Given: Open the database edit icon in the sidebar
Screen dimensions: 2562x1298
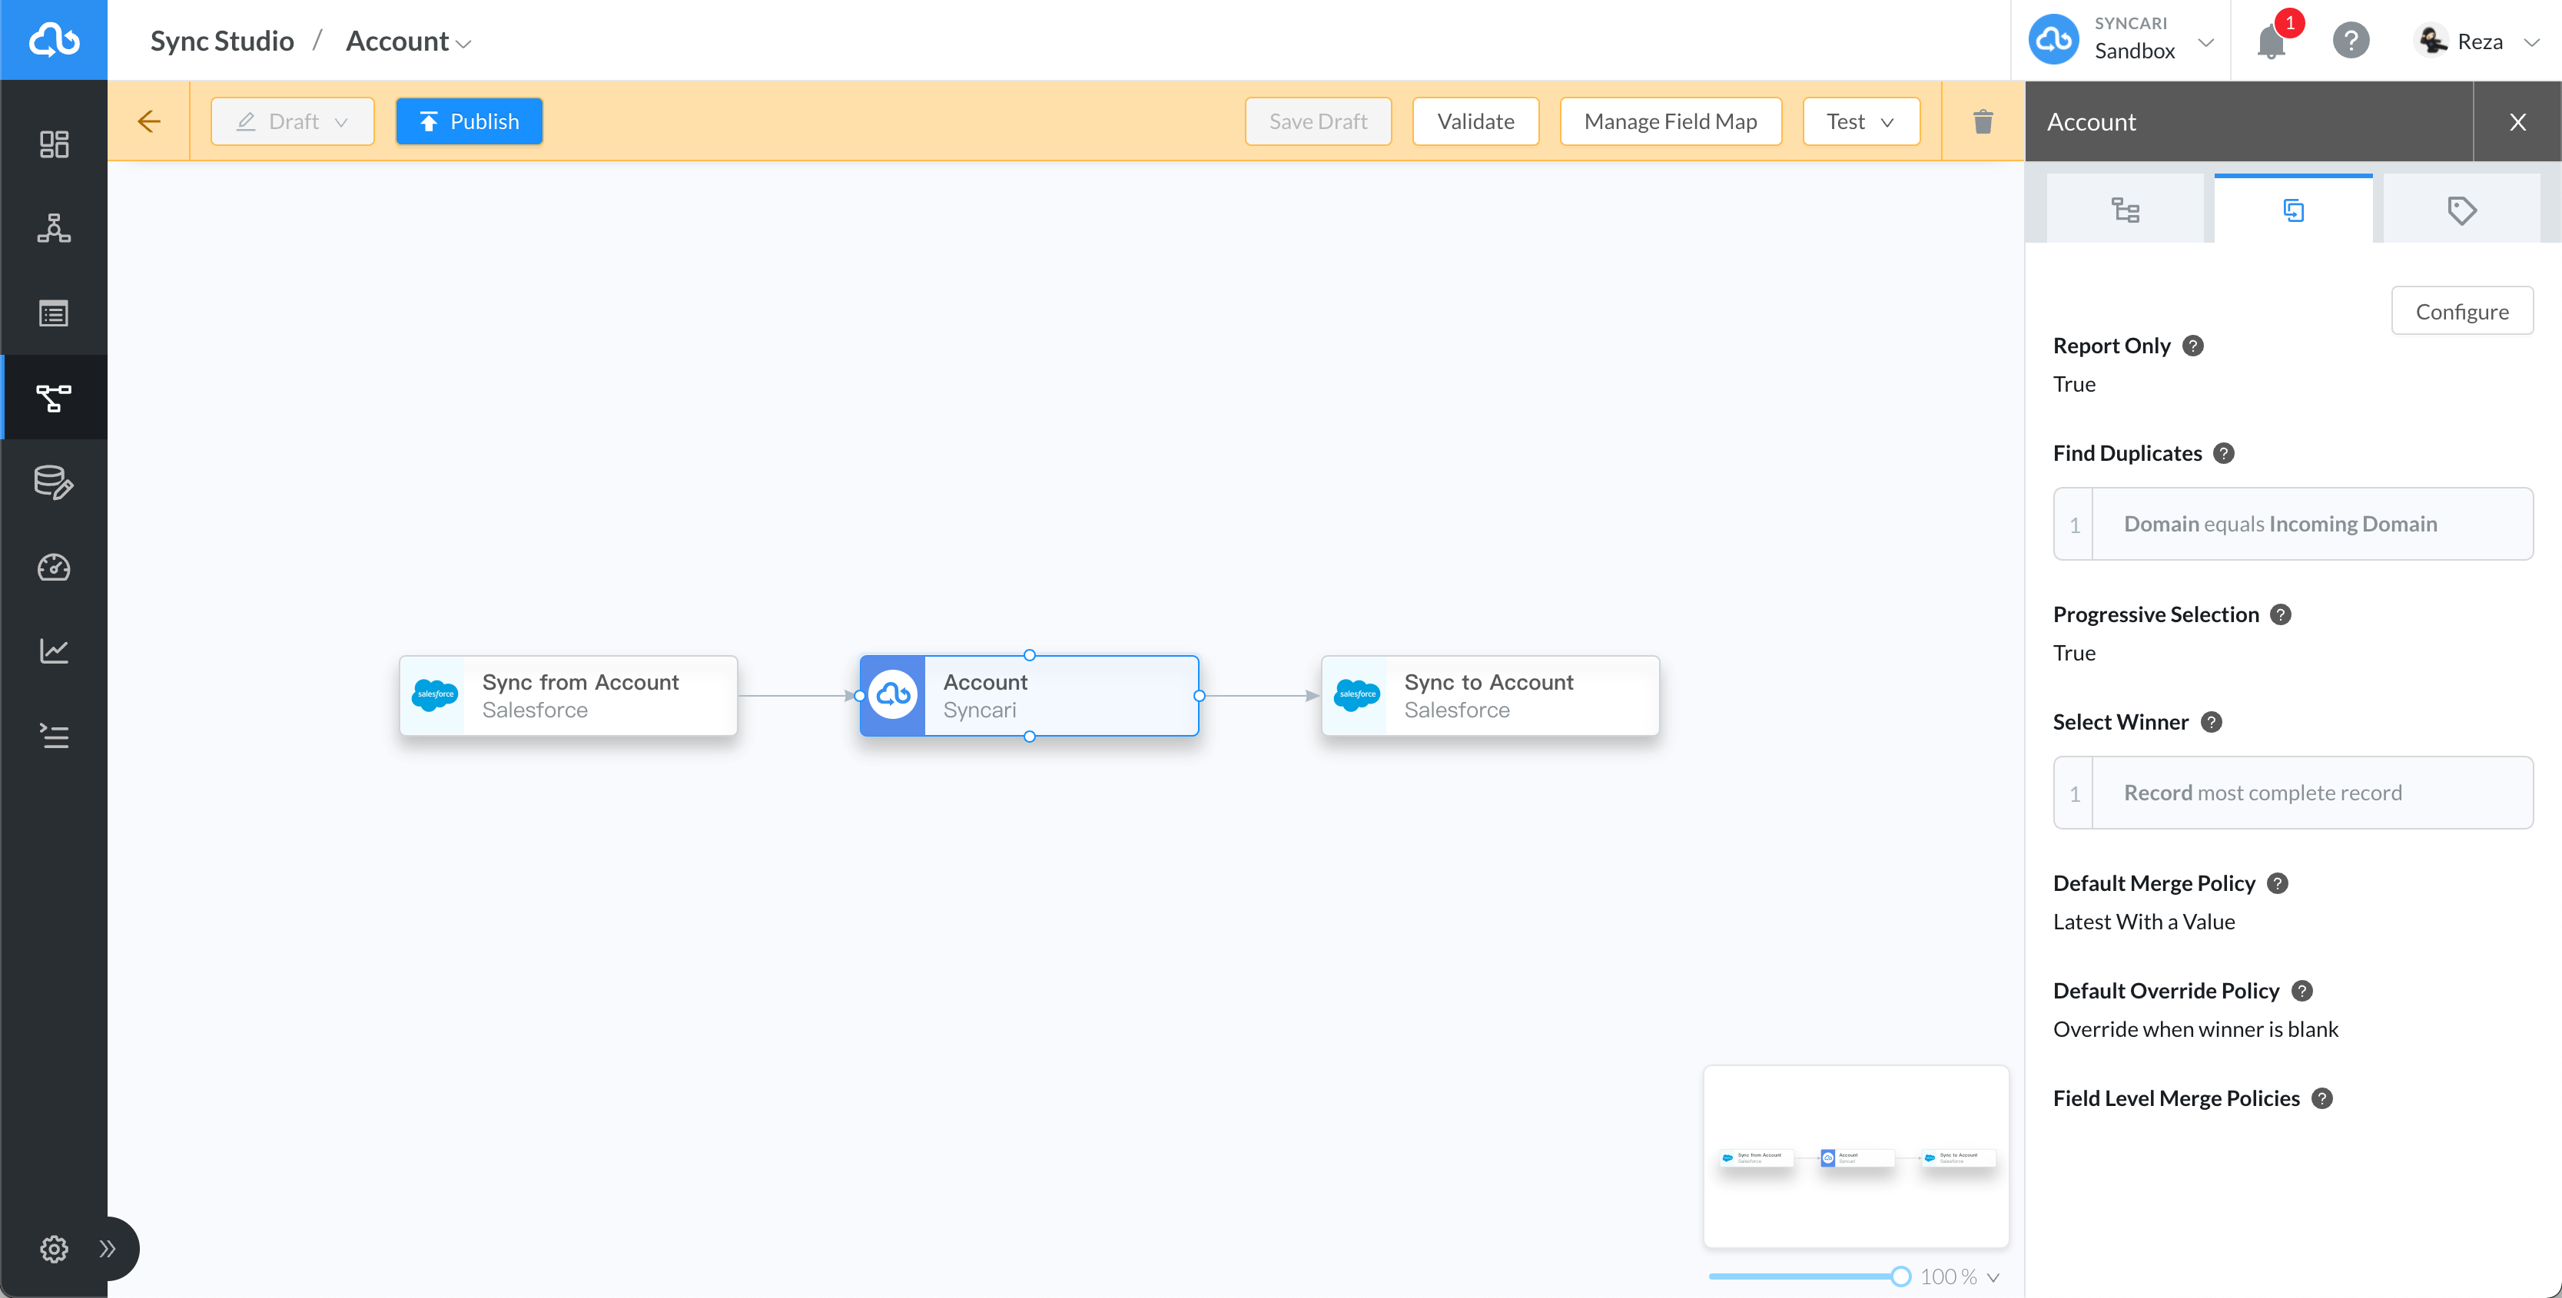Looking at the screenshot, I should pos(54,482).
